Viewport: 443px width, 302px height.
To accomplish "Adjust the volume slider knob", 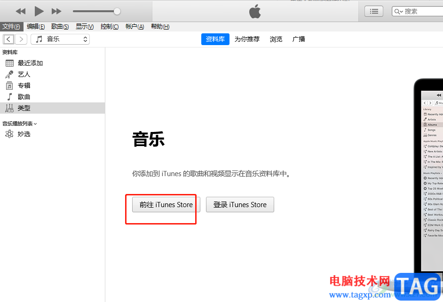I will (x=117, y=11).
